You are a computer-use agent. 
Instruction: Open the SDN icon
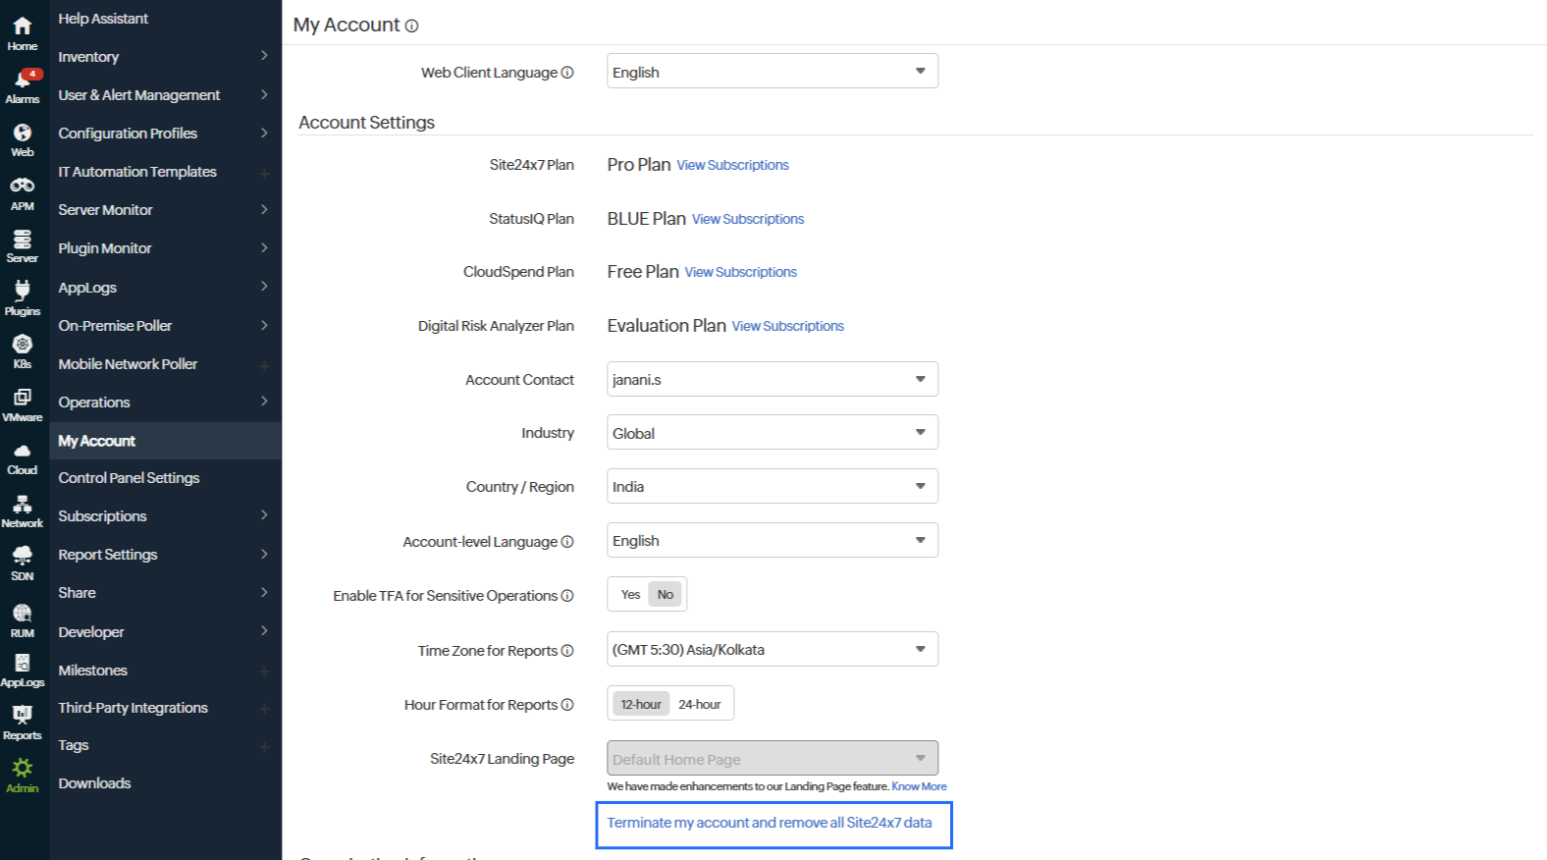pyautogui.click(x=23, y=564)
